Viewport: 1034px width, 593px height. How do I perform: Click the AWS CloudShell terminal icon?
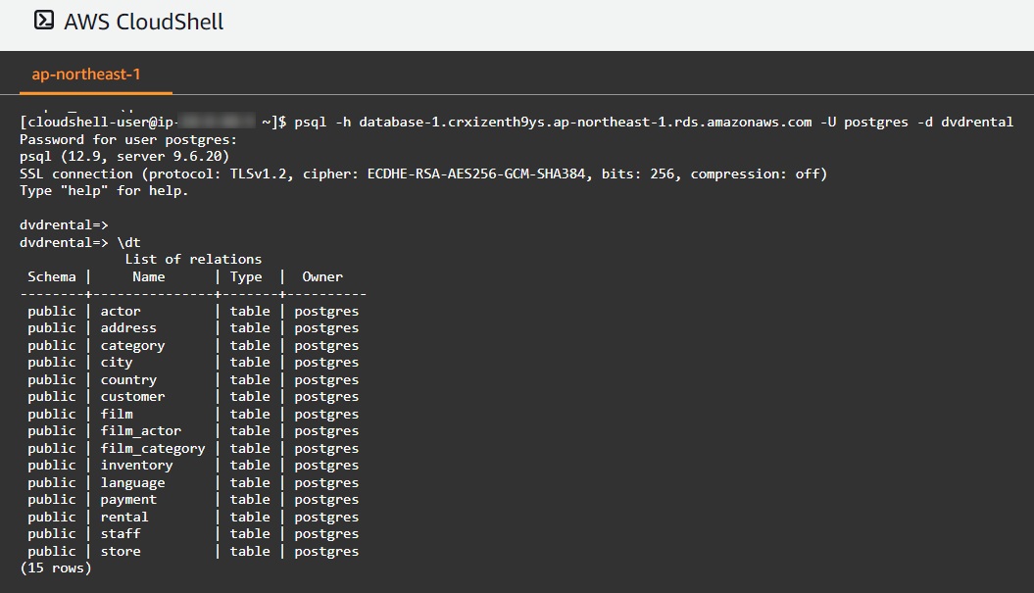coord(43,21)
